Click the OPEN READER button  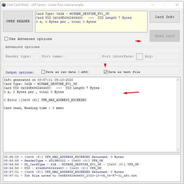pyautogui.click(x=18, y=21)
